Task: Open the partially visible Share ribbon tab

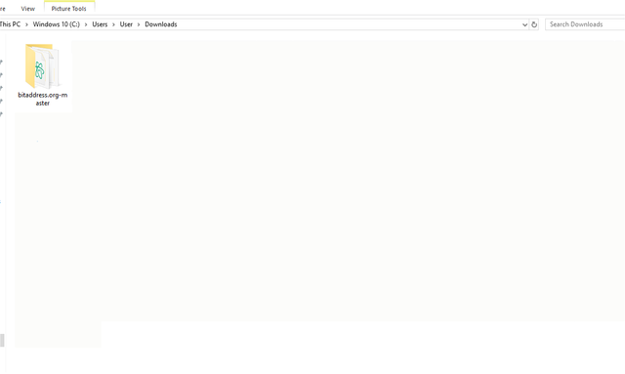Action: coord(3,9)
